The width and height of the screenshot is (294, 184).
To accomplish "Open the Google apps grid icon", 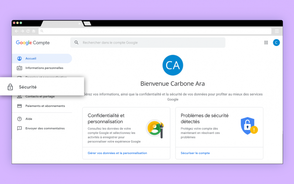I will click(266, 43).
